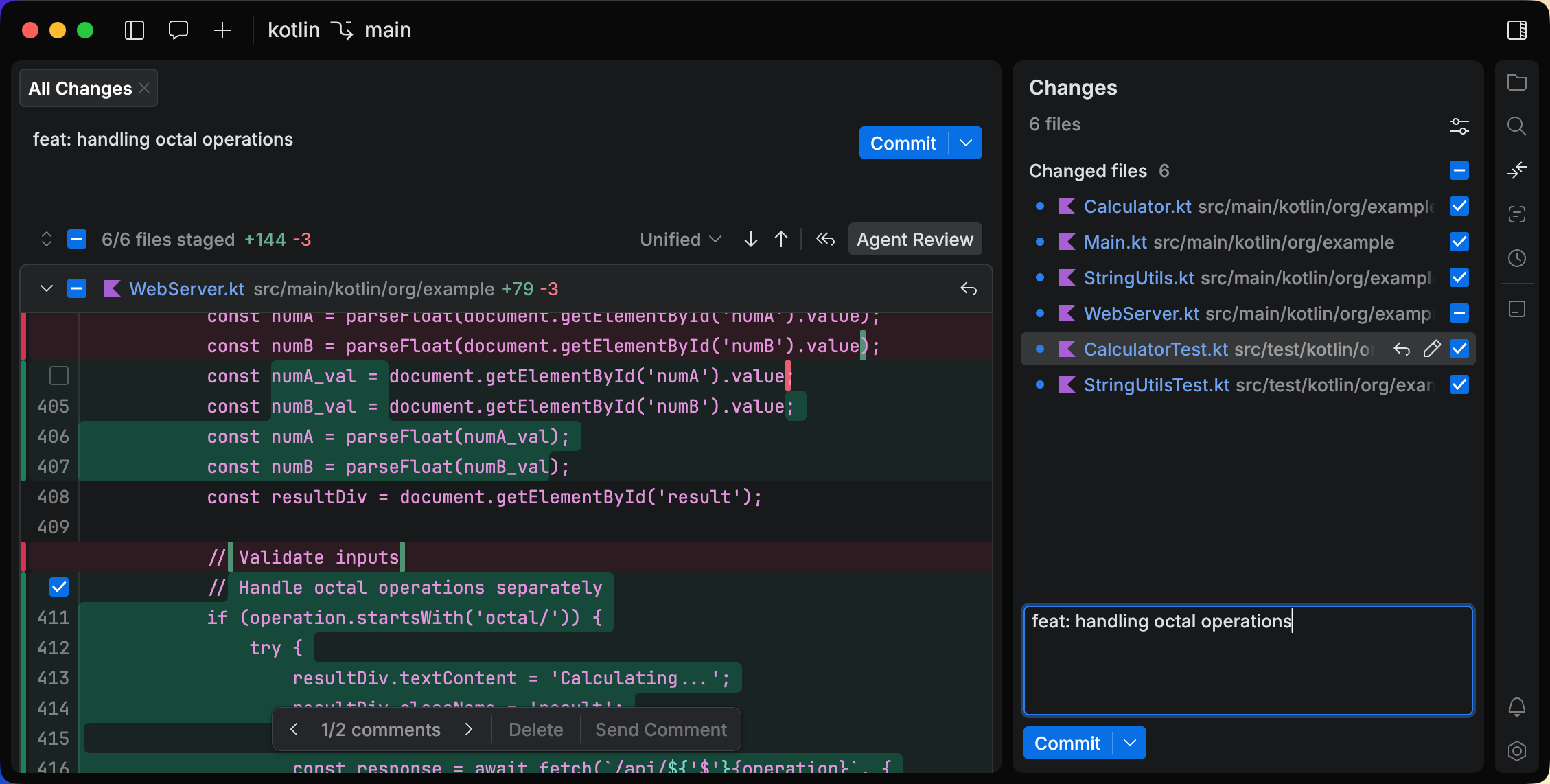The height and width of the screenshot is (784, 1550).
Task: Open the Commit button dropdown menu
Action: [x=967, y=143]
